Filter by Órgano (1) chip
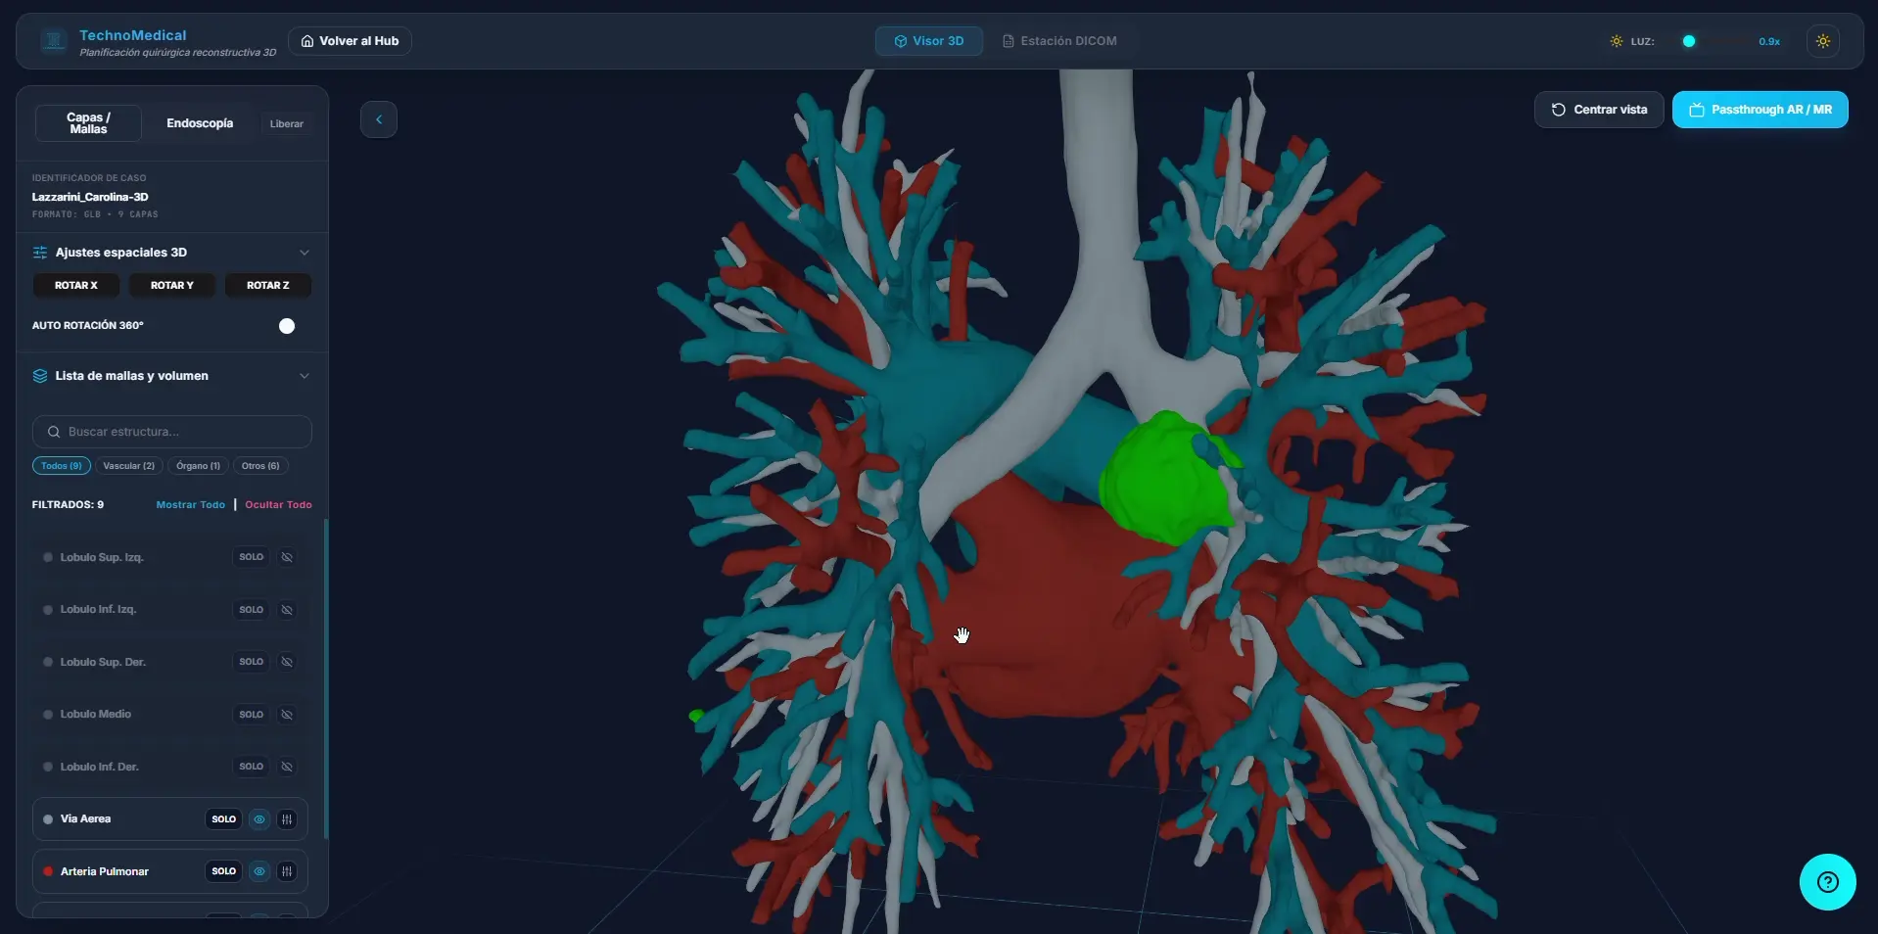Screen dimensions: 1878x934 click(x=199, y=466)
